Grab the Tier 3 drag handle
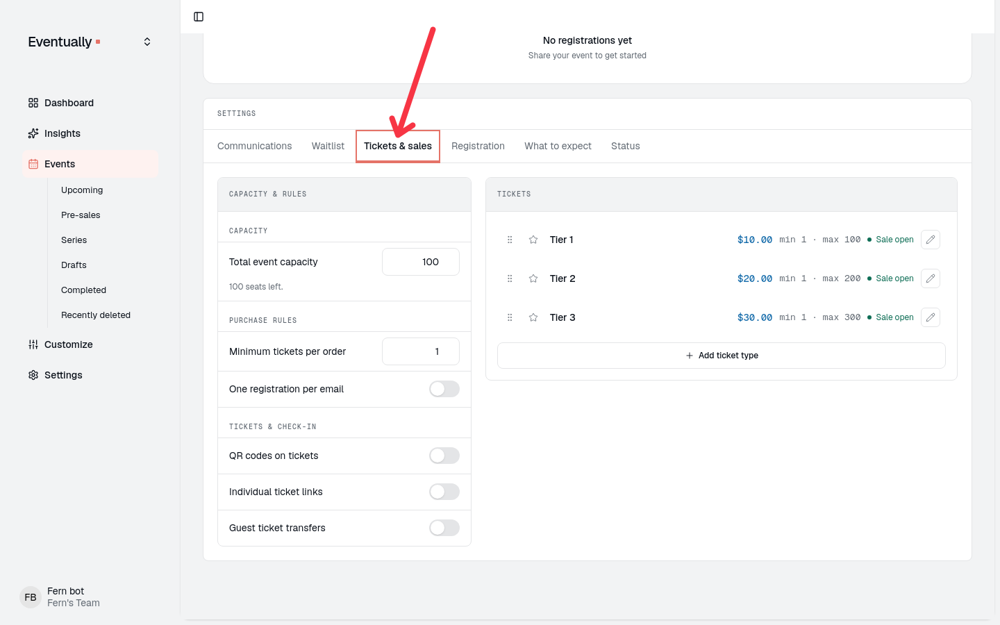The image size is (1000, 625). (510, 317)
